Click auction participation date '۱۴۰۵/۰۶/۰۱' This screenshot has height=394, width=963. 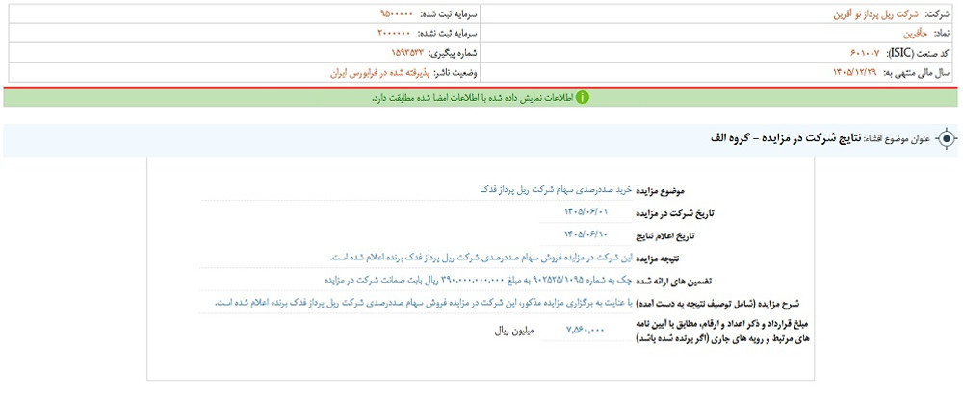(x=586, y=212)
